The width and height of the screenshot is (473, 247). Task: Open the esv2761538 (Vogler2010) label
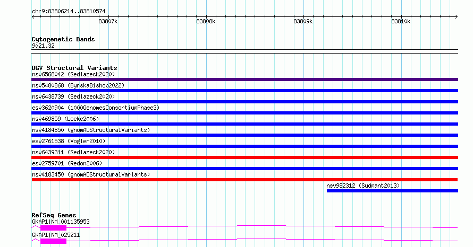point(69,141)
